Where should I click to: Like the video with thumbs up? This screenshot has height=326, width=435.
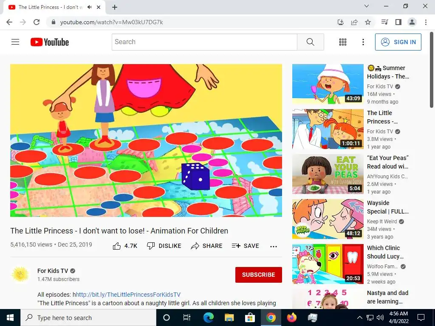pyautogui.click(x=125, y=246)
